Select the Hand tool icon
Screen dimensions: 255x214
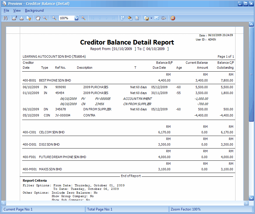pos(38,18)
